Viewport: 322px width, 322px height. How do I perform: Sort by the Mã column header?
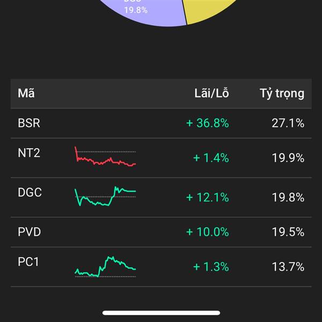[26, 93]
